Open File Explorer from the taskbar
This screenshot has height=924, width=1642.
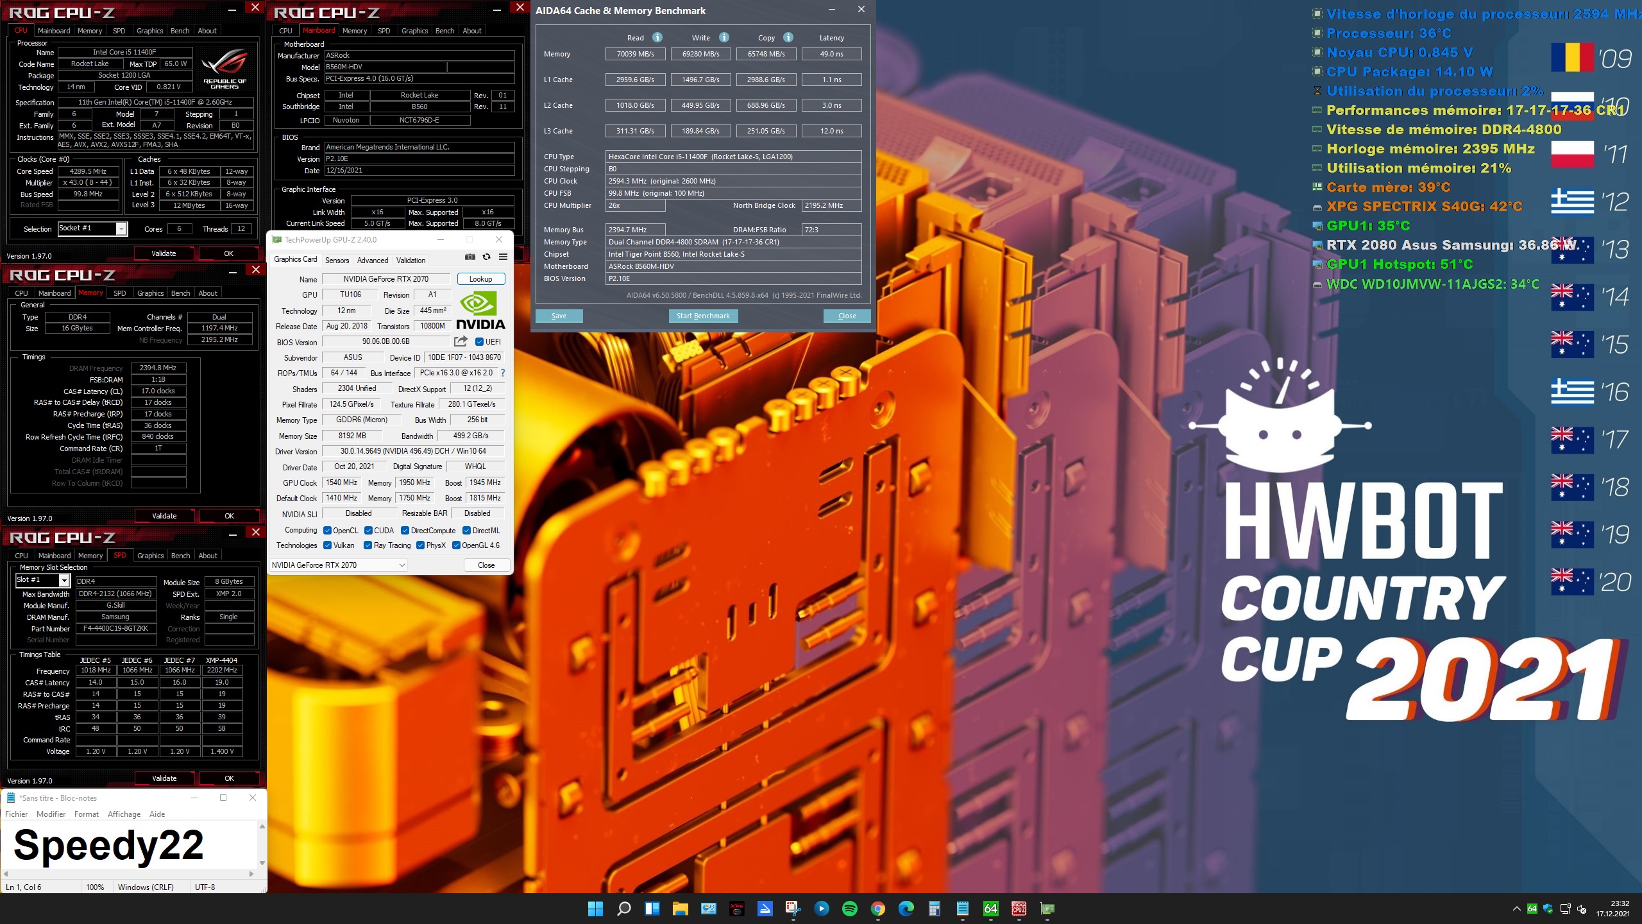pos(680,909)
